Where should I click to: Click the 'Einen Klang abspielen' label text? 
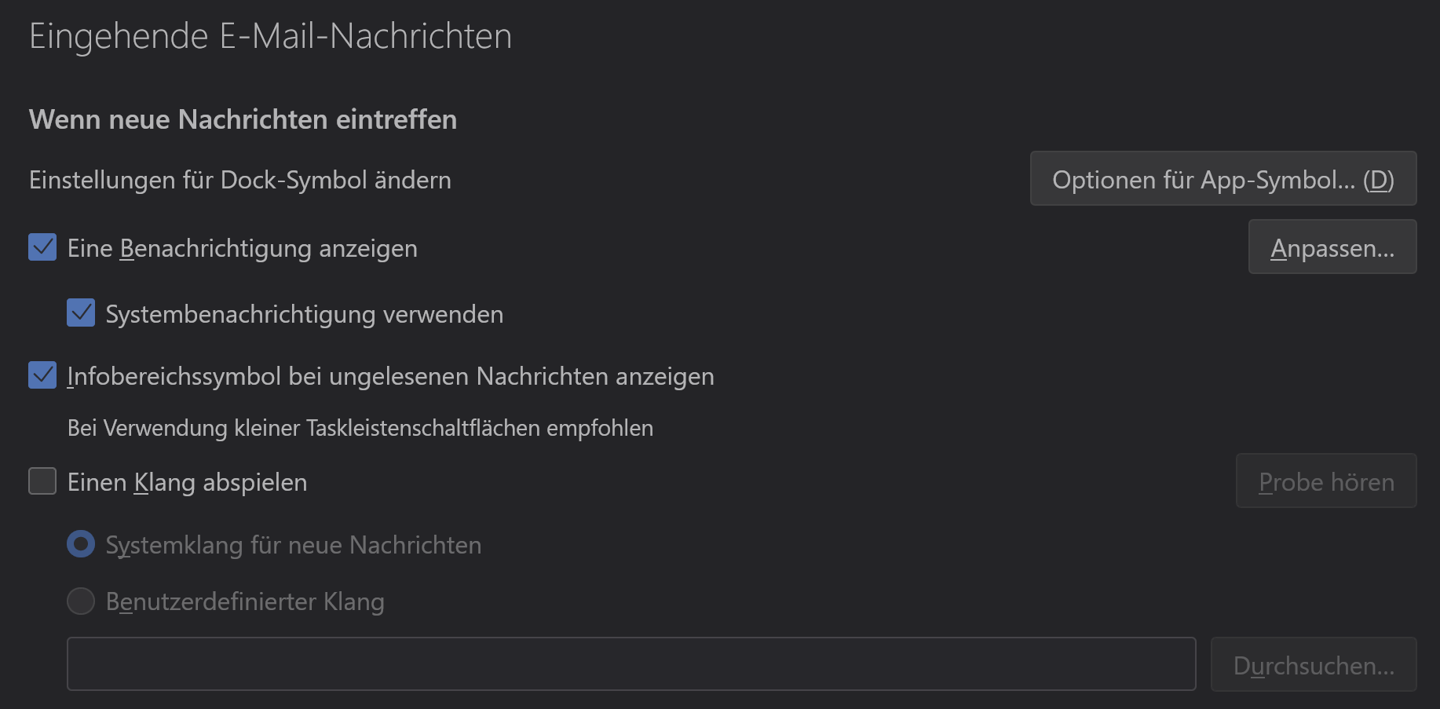187,482
